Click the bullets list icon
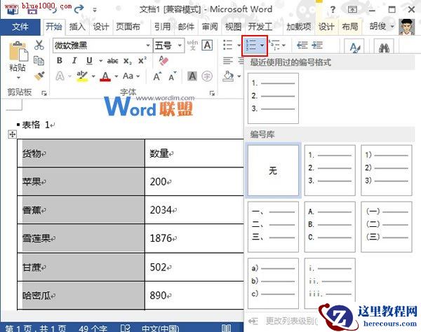Image resolution: width=421 pixels, height=332 pixels. [x=227, y=45]
